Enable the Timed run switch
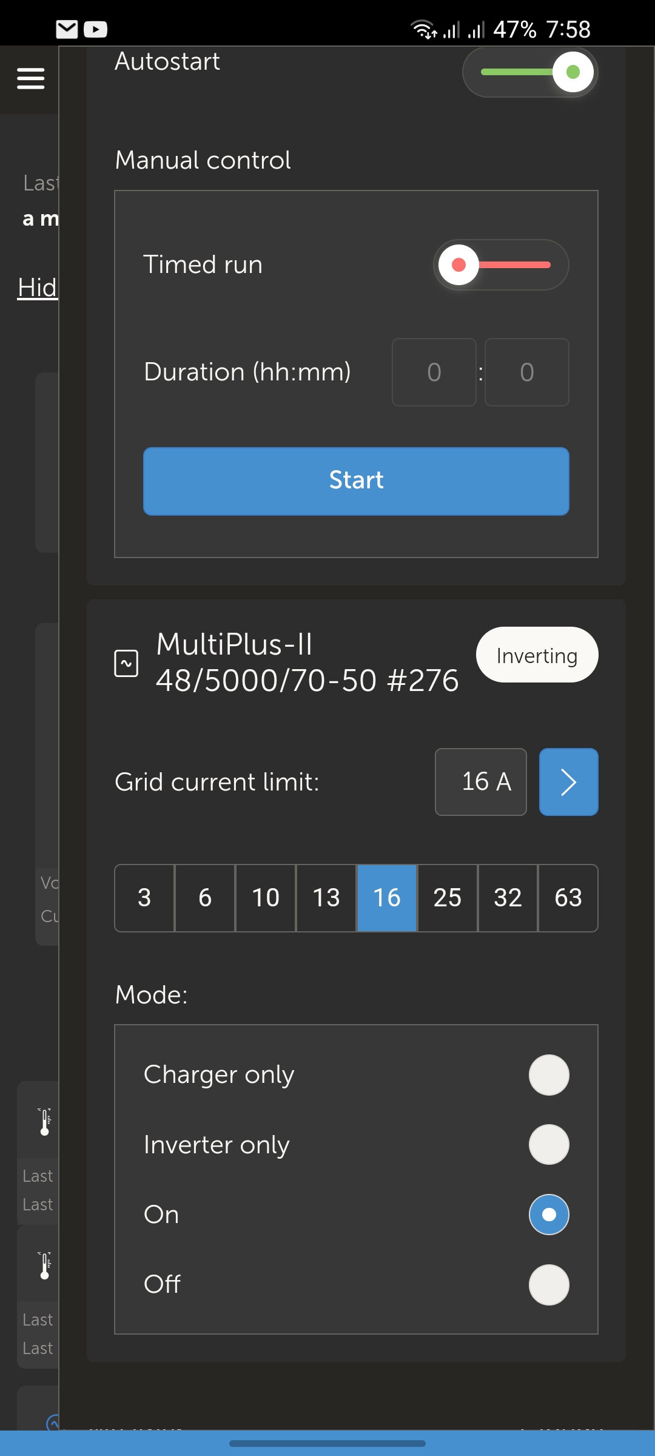 click(501, 265)
